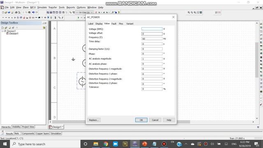The width and height of the screenshot is (263, 148).
Task: Click the Voltage offset input field
Action: tap(152, 34)
